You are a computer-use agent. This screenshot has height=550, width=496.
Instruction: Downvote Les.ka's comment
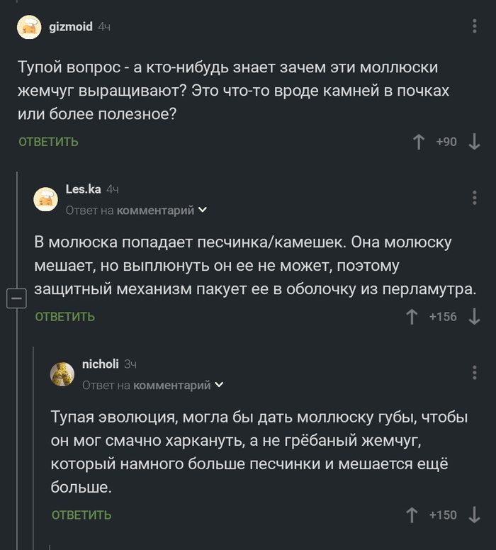(474, 317)
